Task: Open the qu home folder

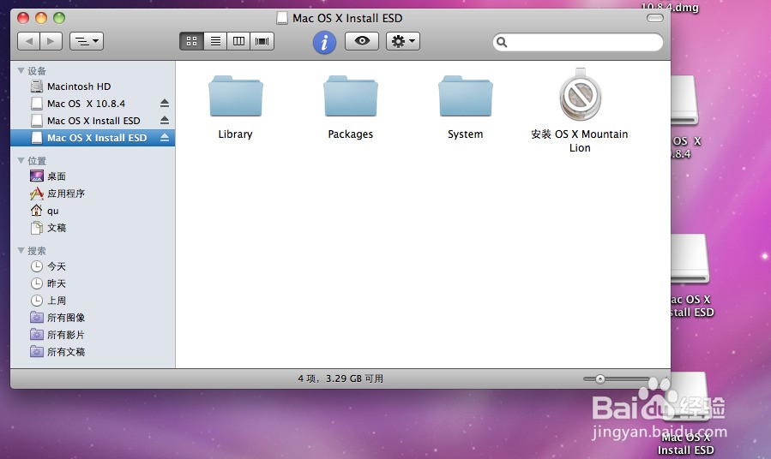Action: [93, 211]
